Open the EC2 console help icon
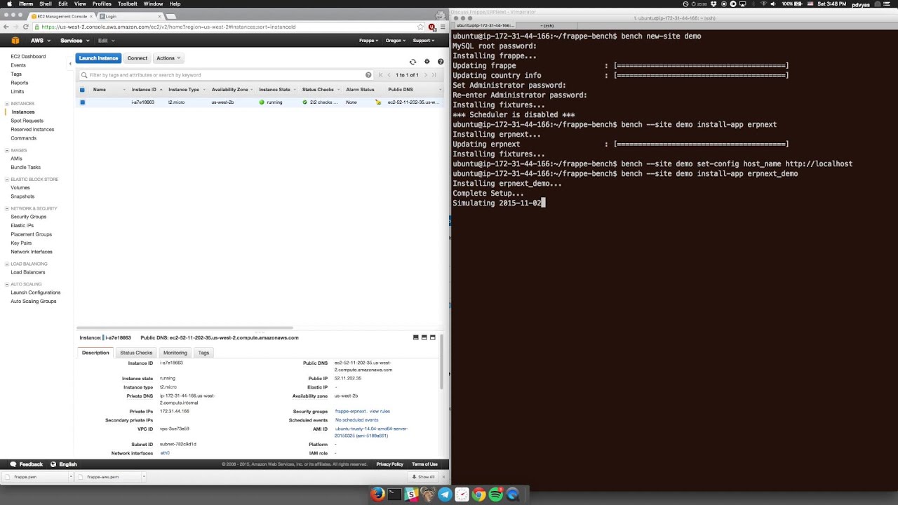Image resolution: width=898 pixels, height=505 pixels. [441, 62]
